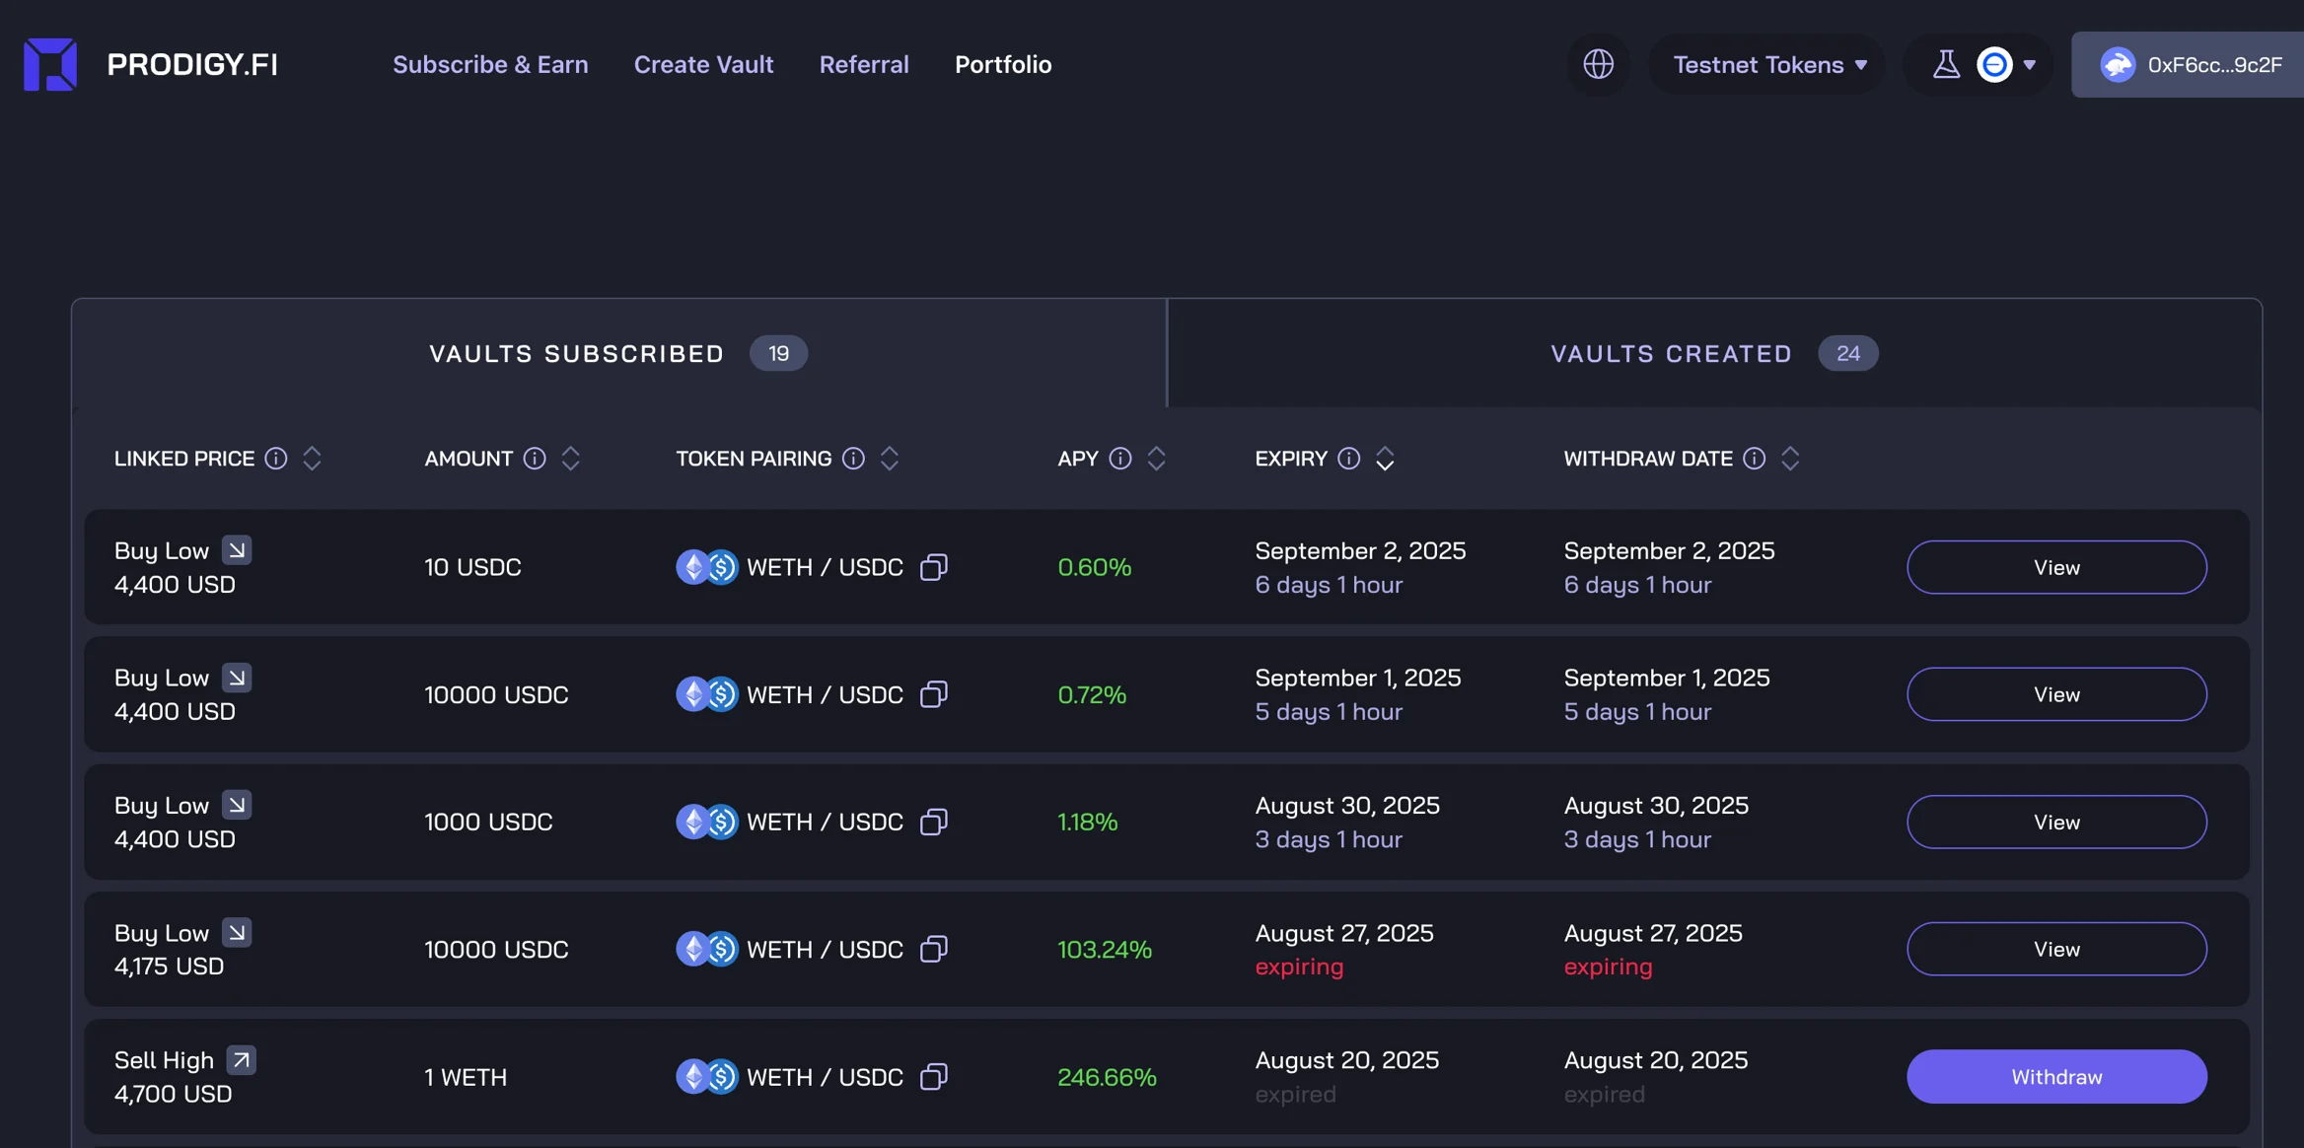This screenshot has width=2304, height=1148.
Task: Withdraw from the expired Sell High vault
Action: click(2056, 1076)
